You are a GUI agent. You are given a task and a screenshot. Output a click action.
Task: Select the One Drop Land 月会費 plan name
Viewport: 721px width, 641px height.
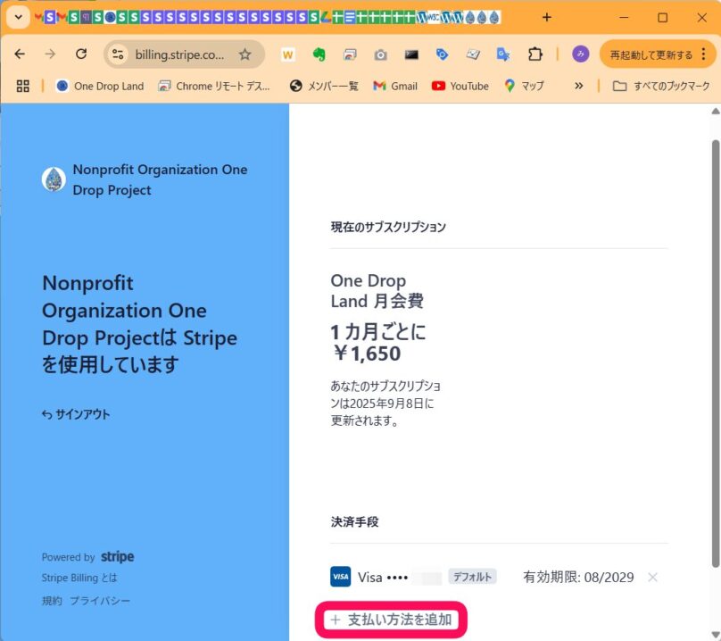[377, 291]
